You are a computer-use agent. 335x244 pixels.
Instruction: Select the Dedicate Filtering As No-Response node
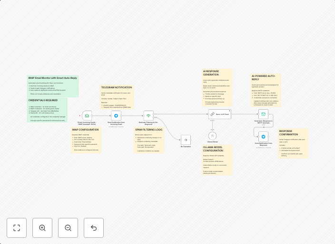(148, 115)
